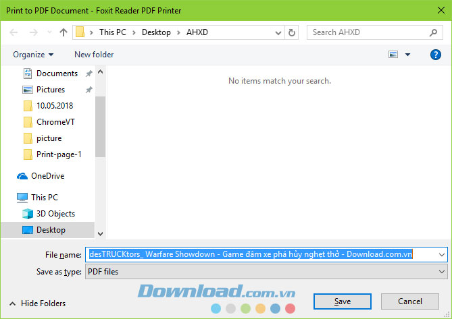Select 3D Objects in the navigation pane

tap(55, 214)
